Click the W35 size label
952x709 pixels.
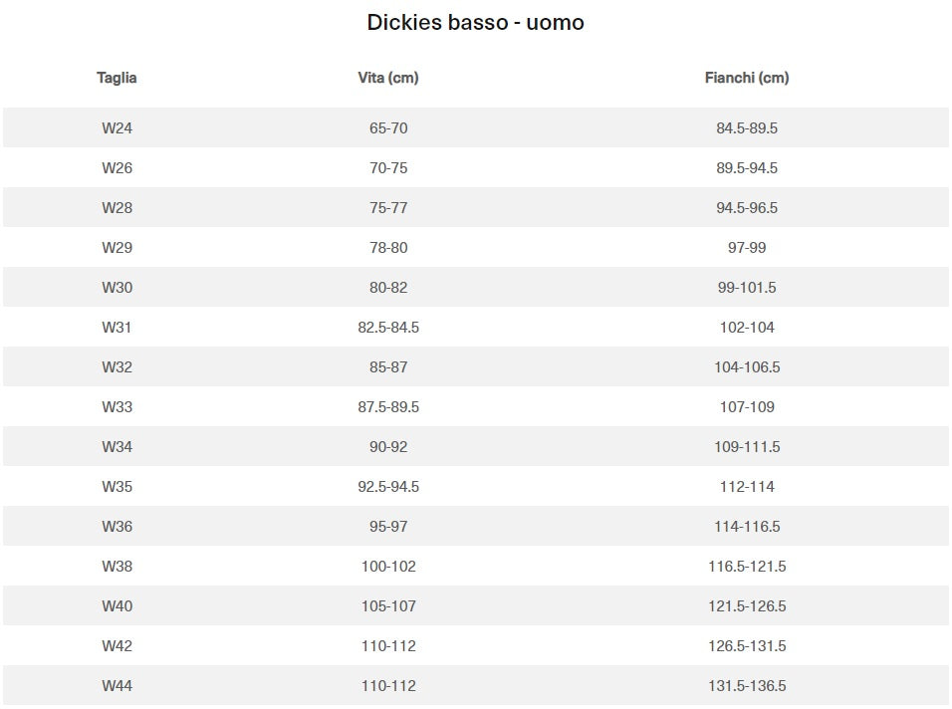click(x=117, y=487)
